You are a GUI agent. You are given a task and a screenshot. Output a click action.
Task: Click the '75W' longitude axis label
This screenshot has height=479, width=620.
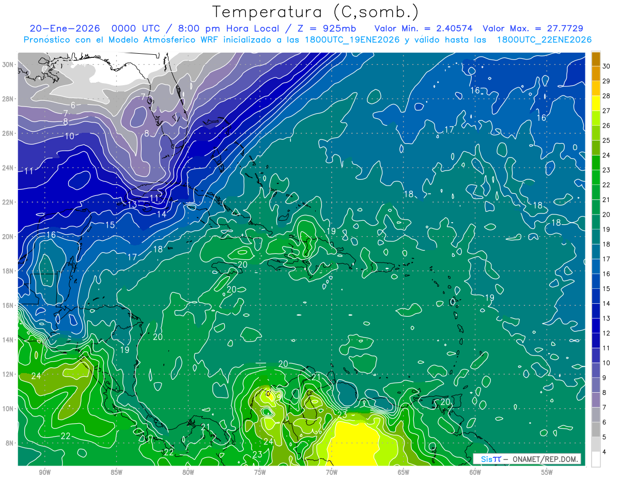tap(260, 472)
